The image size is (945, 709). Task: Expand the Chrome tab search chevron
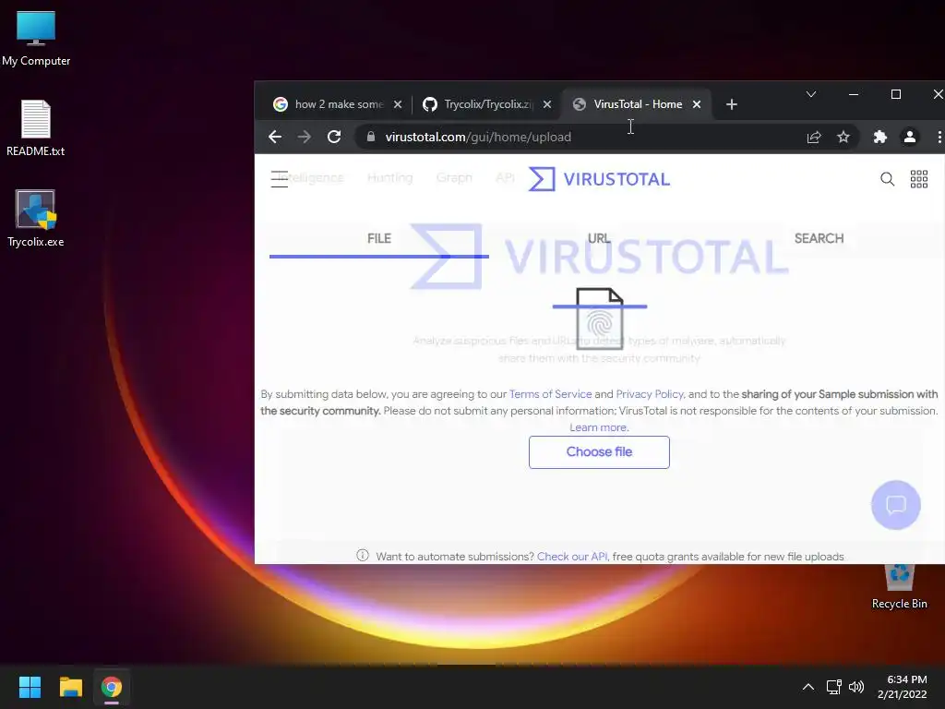point(811,94)
